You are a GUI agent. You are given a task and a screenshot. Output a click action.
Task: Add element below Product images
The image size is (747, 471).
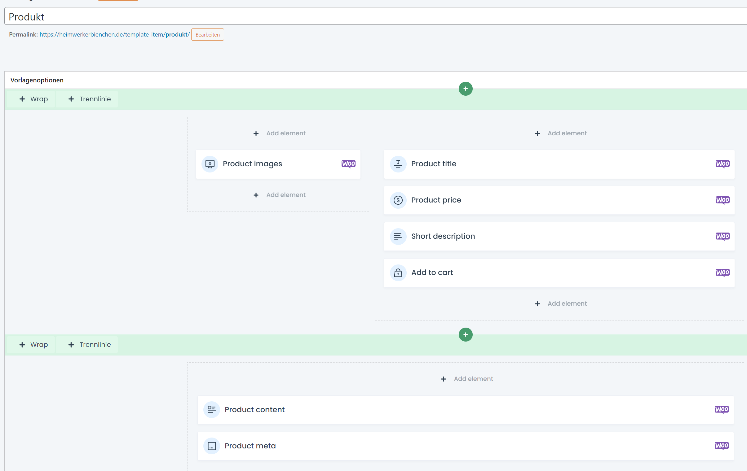coord(279,195)
